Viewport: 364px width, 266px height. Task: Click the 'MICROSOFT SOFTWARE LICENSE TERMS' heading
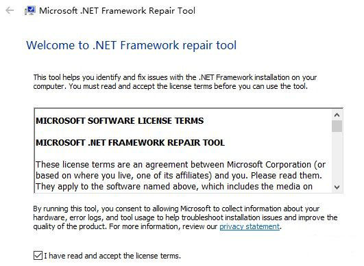[x=119, y=121]
